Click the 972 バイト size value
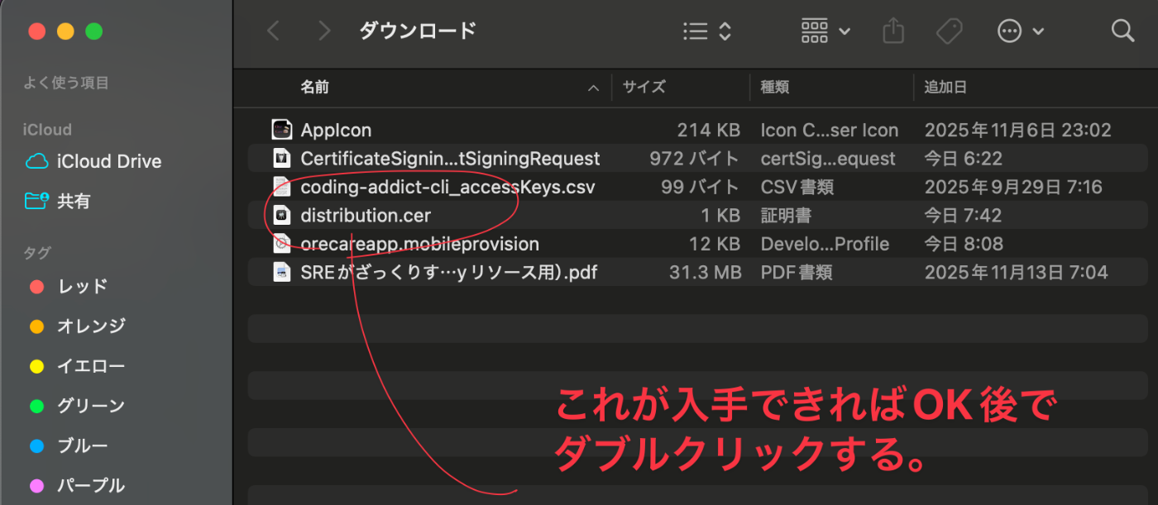 (695, 158)
